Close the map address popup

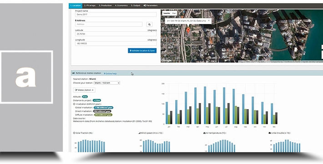click(209, 20)
